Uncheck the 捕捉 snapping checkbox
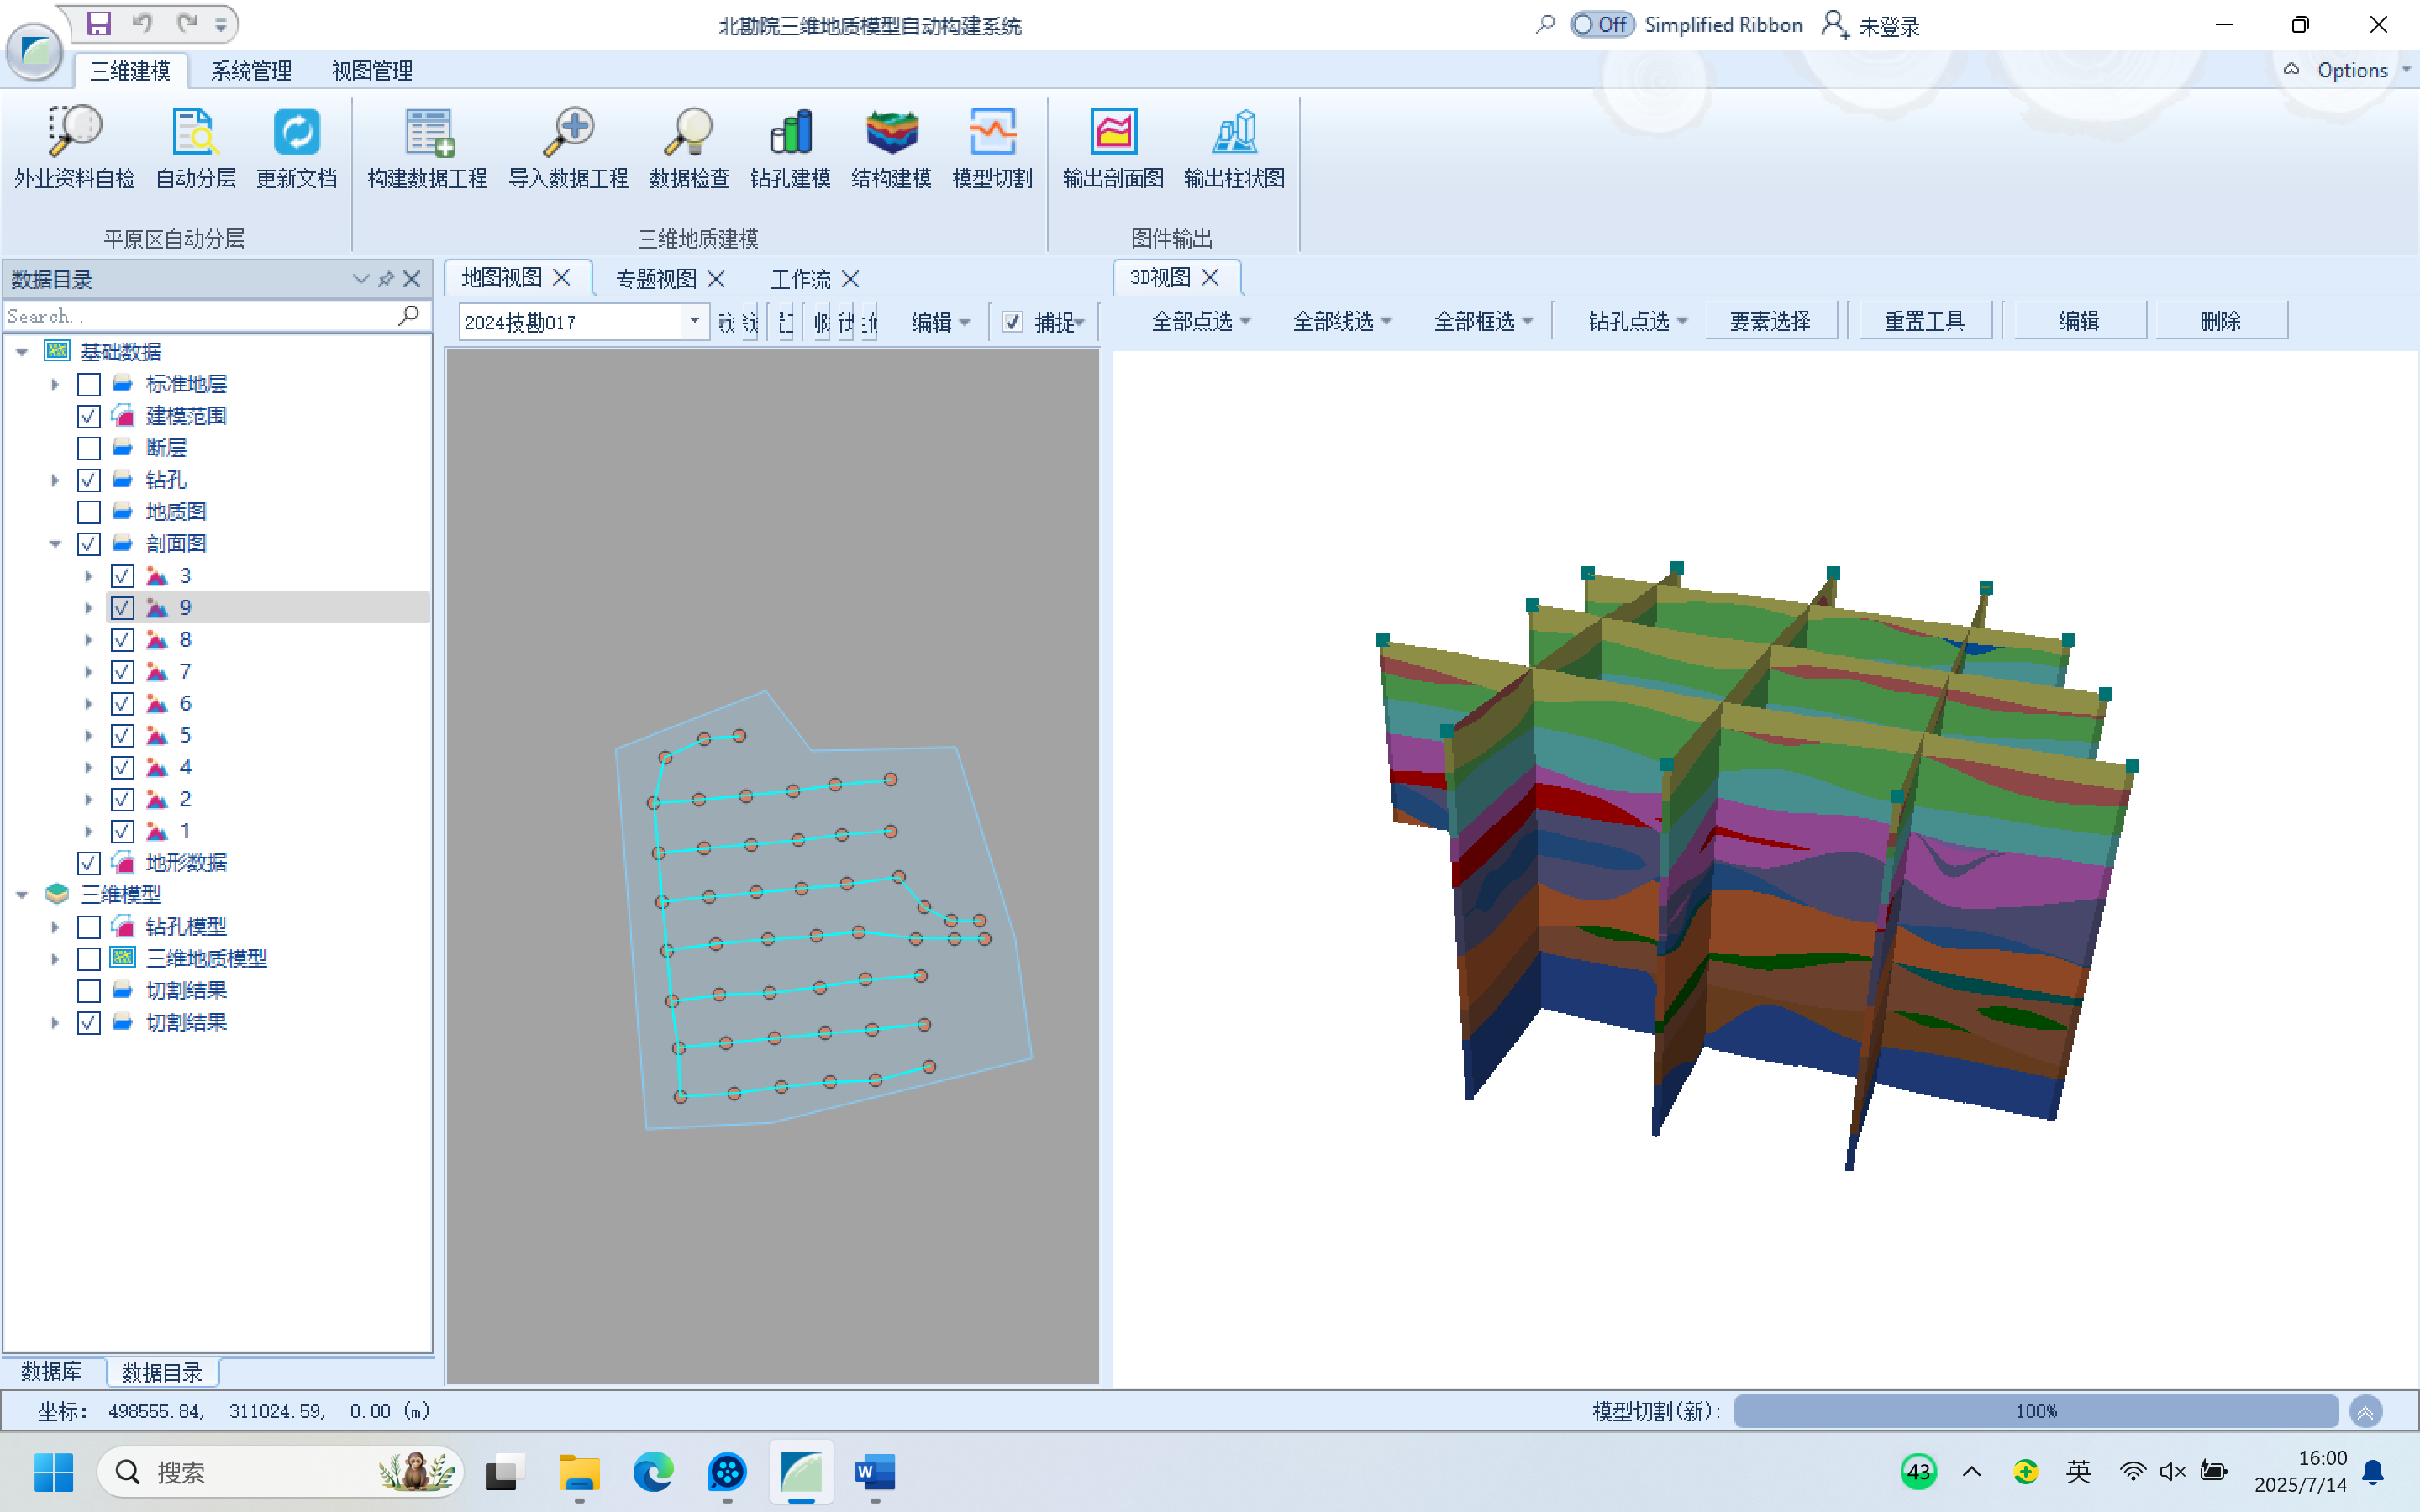The height and width of the screenshot is (1512, 2420). tap(1012, 322)
